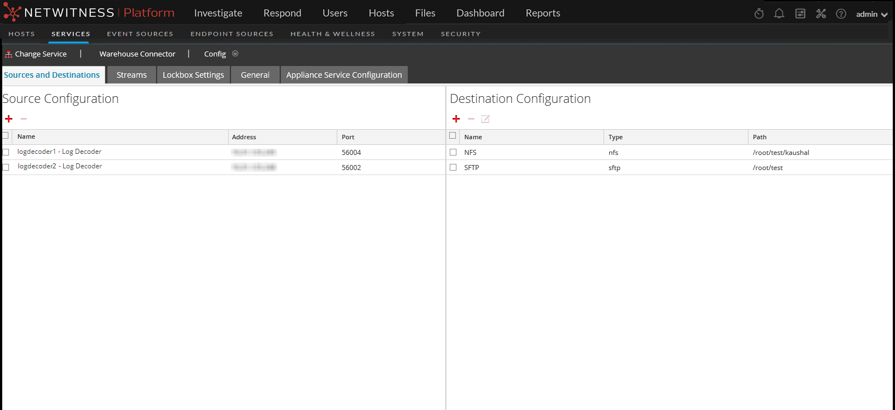Screen dimensions: 895x410
Task: Remove selected destination with minus icon
Action: click(x=471, y=119)
